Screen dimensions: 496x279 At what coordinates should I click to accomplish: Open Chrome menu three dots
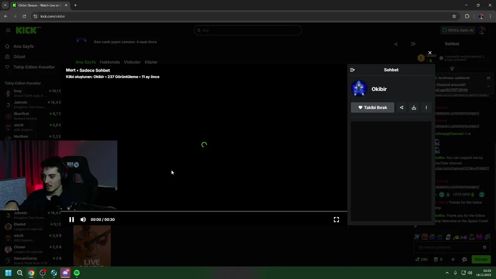point(491,16)
